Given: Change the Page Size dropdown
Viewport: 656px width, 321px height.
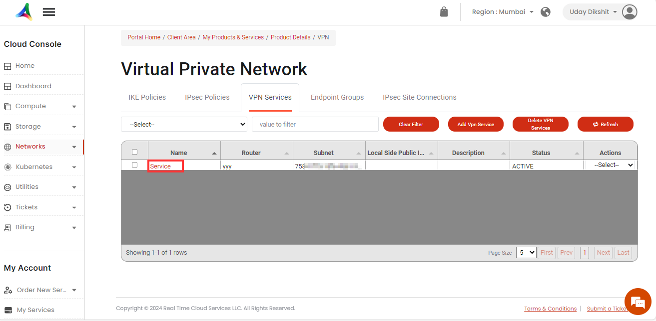Looking at the screenshot, I should 526,253.
